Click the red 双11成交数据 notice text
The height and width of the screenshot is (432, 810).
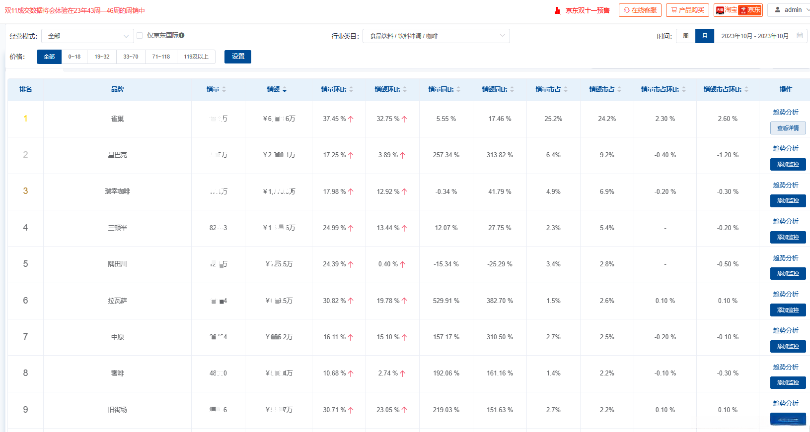(x=74, y=10)
